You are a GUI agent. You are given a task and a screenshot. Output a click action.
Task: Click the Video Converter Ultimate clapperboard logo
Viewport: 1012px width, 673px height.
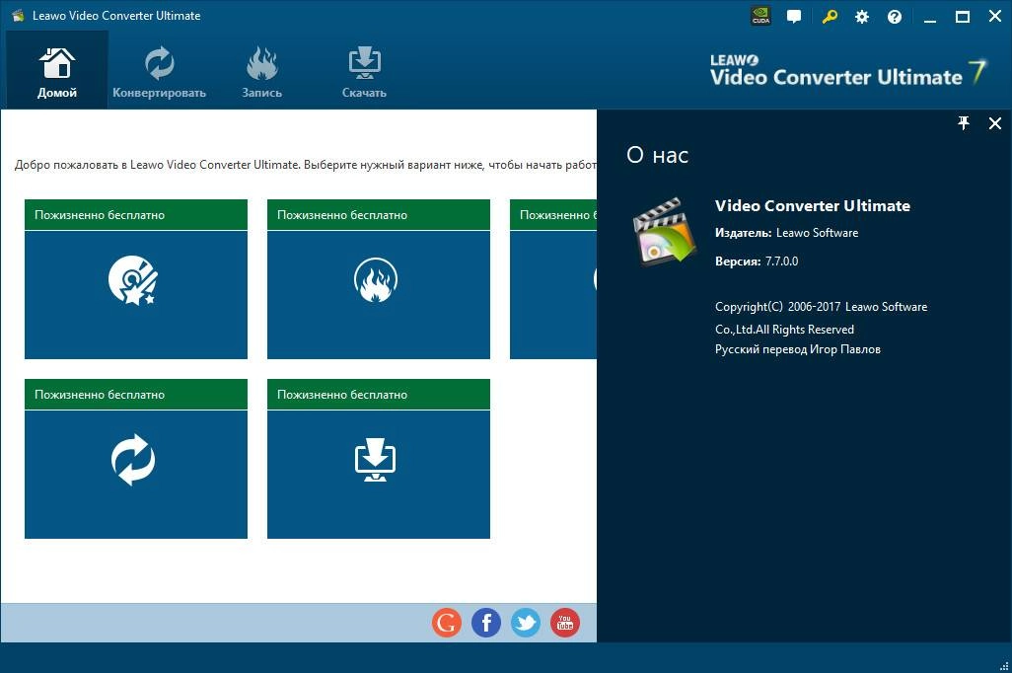point(664,231)
